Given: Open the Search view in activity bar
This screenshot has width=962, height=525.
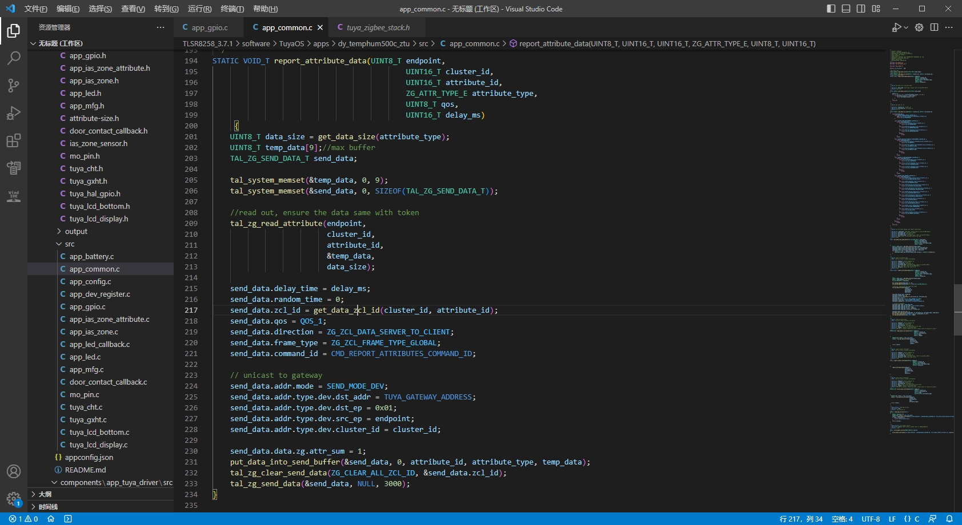Looking at the screenshot, I should tap(14, 58).
